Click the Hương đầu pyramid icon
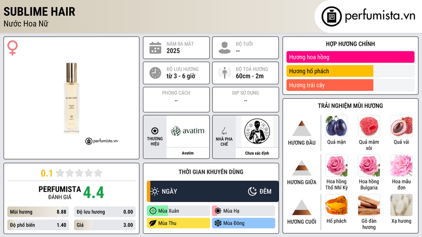This screenshot has width=422, height=237. (302, 128)
